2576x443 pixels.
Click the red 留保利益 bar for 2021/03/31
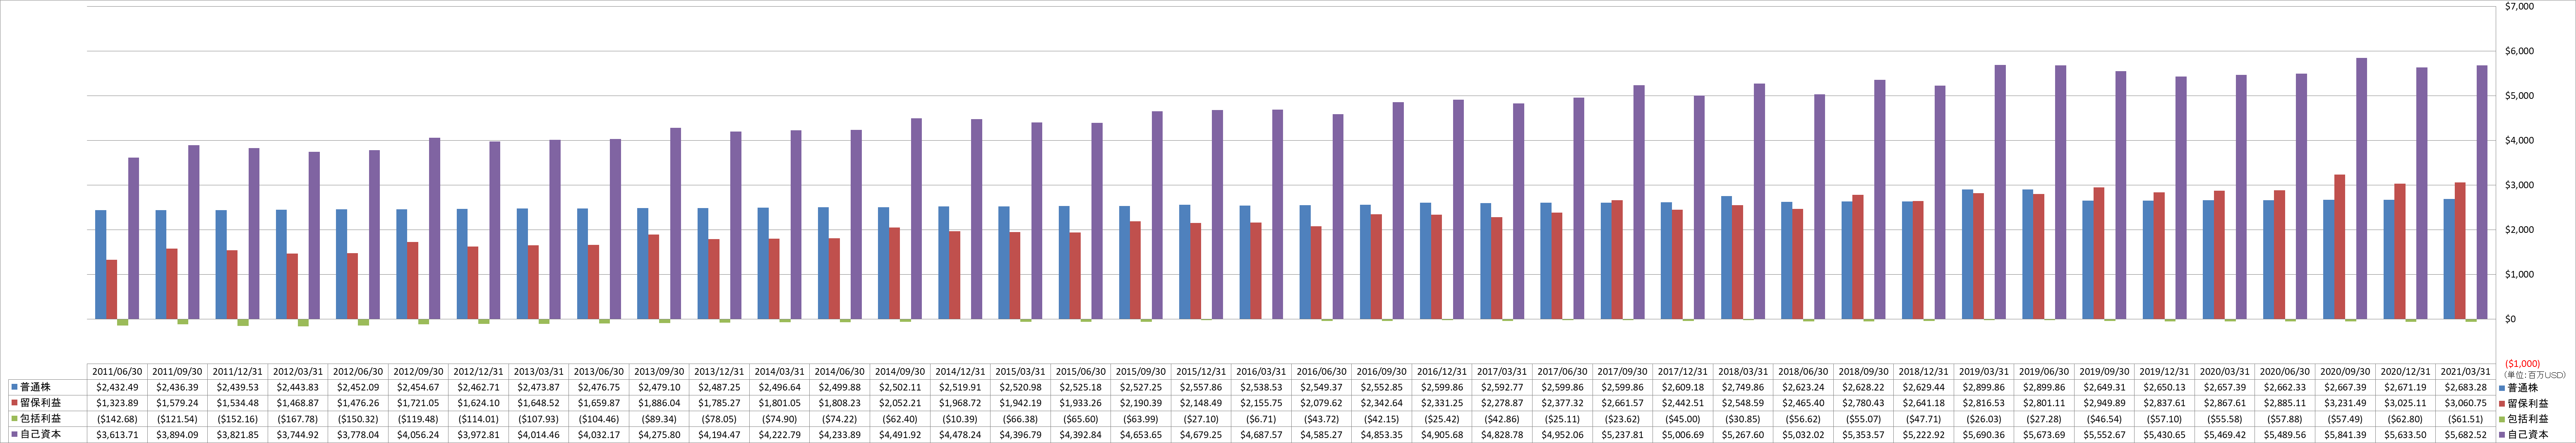click(2460, 251)
